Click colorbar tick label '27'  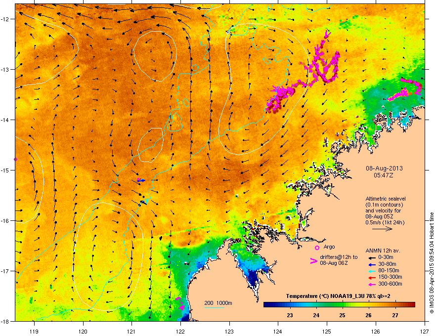395,315
